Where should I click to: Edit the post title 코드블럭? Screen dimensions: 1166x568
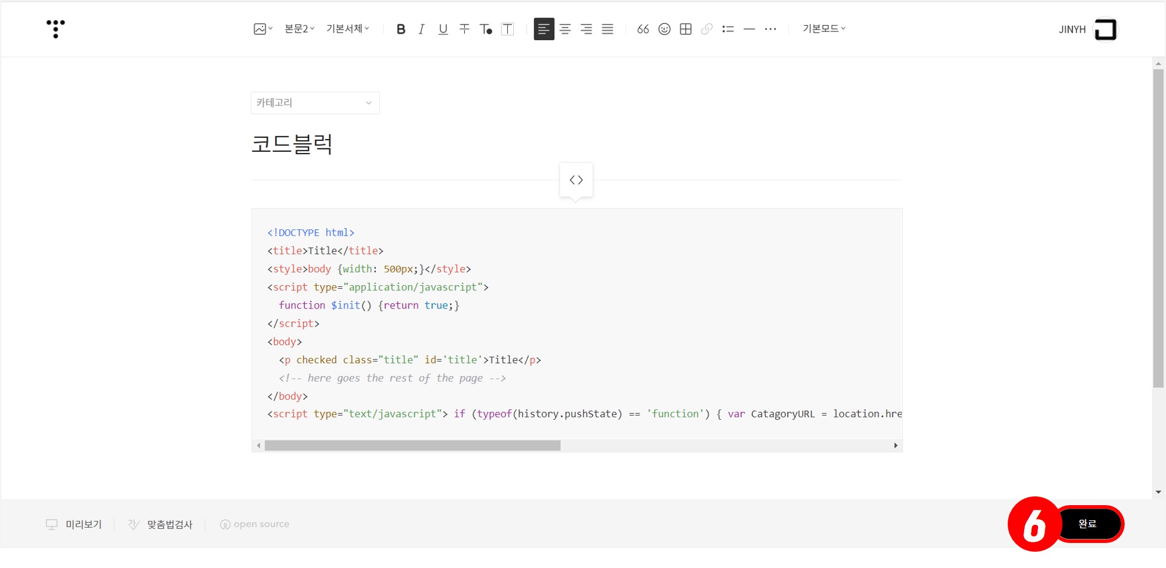point(292,144)
